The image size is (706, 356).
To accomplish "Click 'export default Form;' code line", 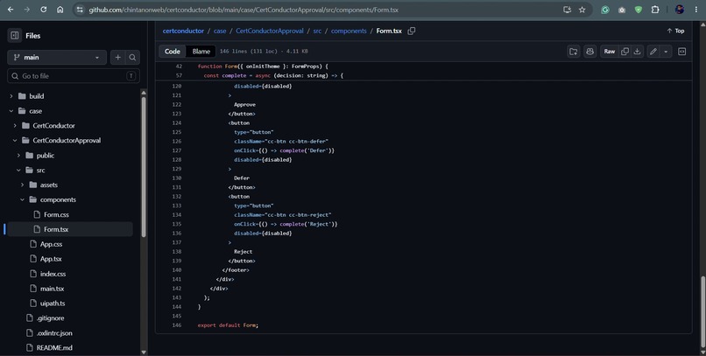I will point(228,325).
